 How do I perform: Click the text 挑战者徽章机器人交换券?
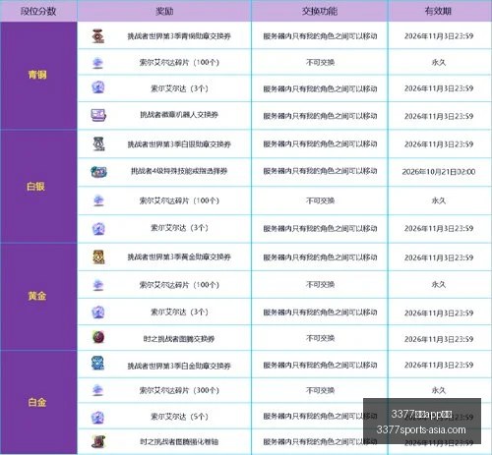click(x=179, y=115)
